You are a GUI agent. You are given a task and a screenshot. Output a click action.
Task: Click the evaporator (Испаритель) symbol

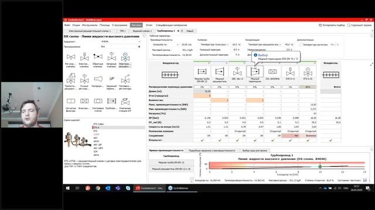pyautogui.click(x=331, y=75)
